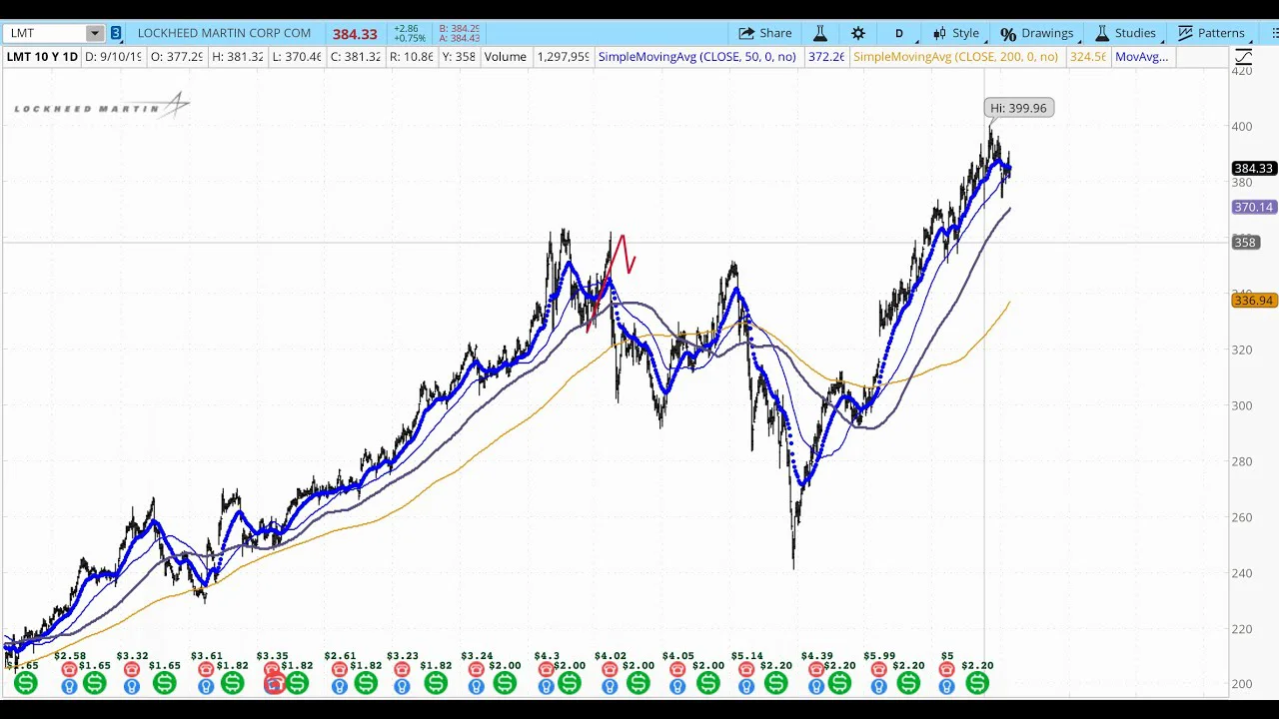
Task: Click the green dividend icon right of $4.3
Action: 570,683
